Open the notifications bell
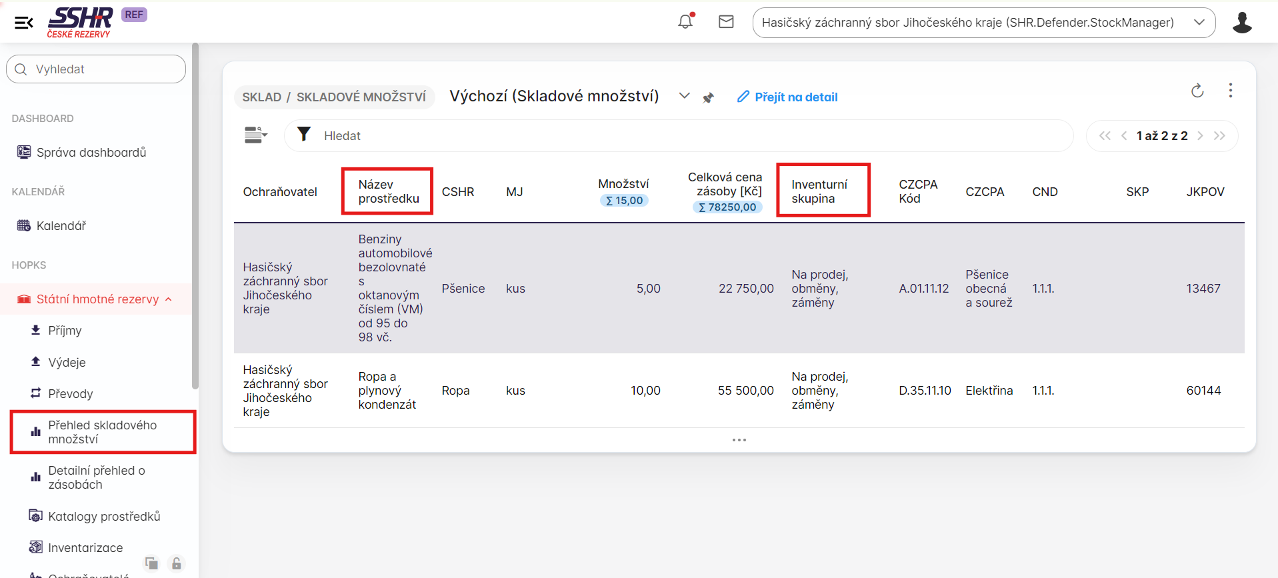1278x578 pixels. [685, 21]
